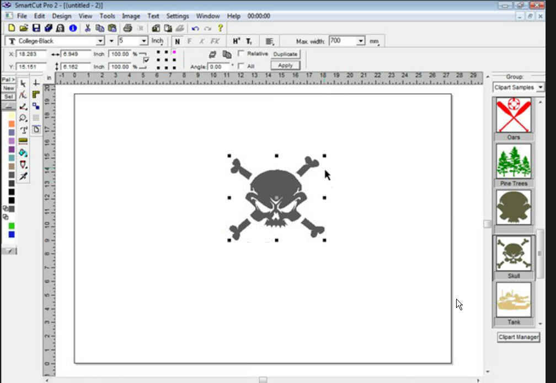Click the Duplicate button
Image resolution: width=556 pixels, height=383 pixels.
tap(285, 54)
